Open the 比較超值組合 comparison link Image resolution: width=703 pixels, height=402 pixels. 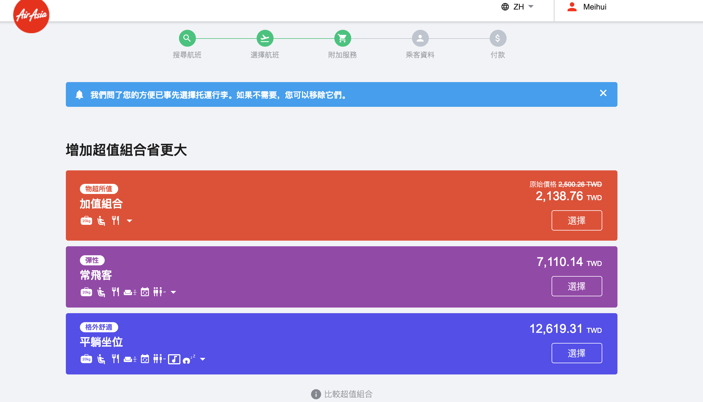pyautogui.click(x=348, y=394)
